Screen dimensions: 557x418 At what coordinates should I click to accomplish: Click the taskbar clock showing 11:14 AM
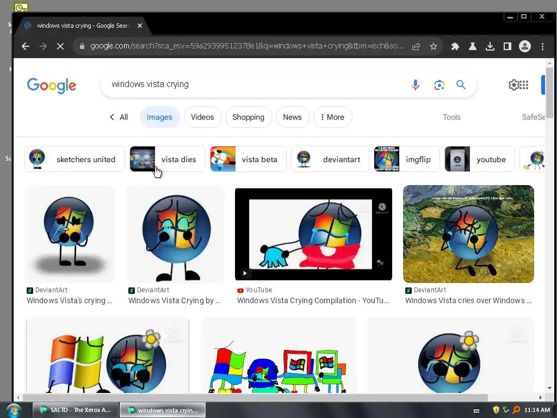pos(537,410)
